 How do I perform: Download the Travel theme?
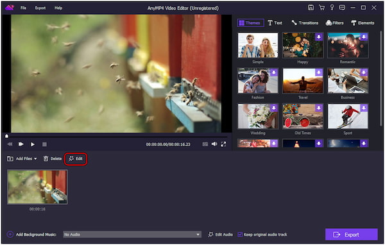click(319, 72)
